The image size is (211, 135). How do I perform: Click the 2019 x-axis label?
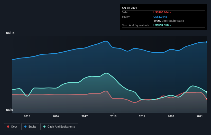pos(142,116)
